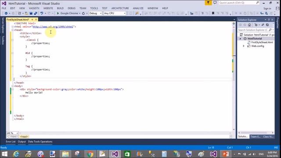Start debugging with Google Chrome play button

click(x=58, y=13)
